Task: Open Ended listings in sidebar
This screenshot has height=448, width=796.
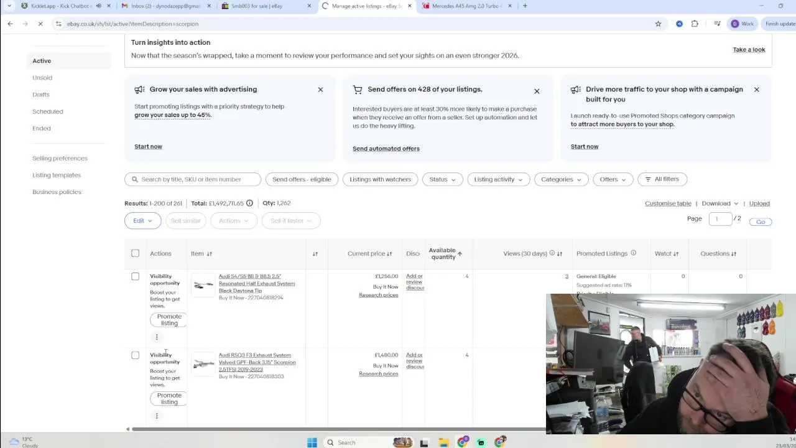Action: [42, 128]
